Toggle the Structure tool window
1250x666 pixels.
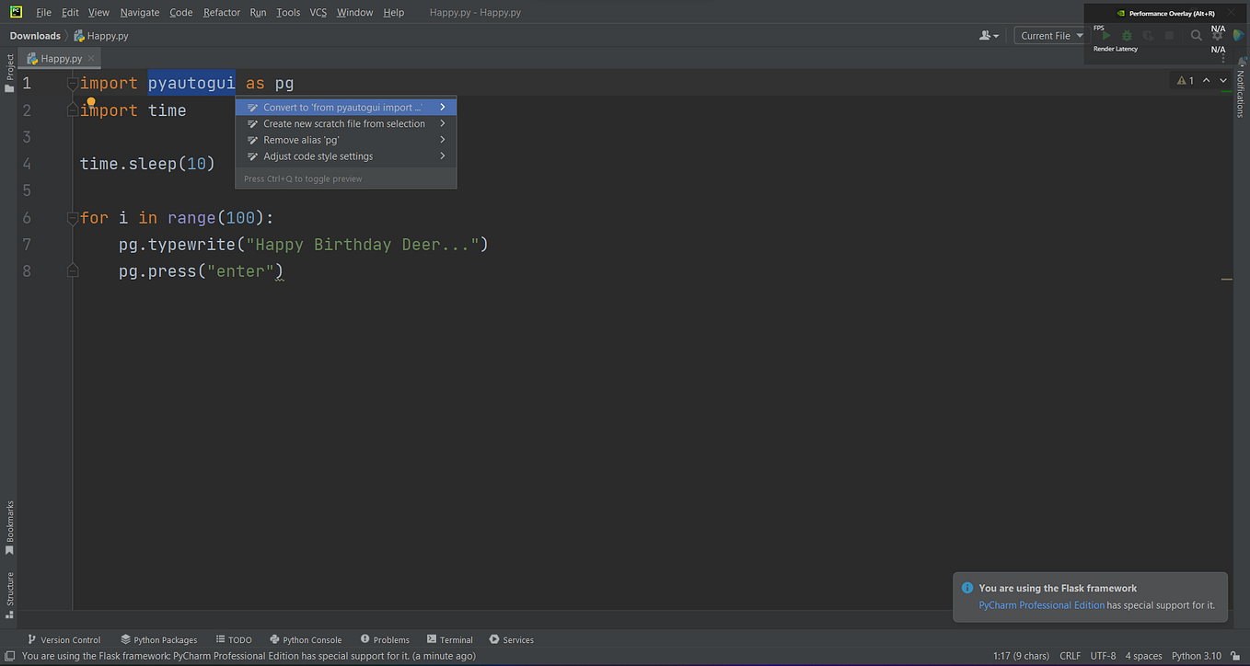coord(9,592)
